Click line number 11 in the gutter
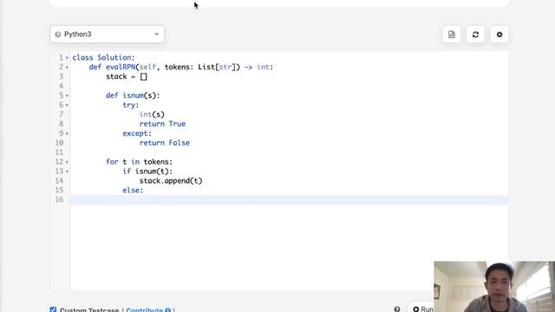This screenshot has height=312, width=555. click(x=59, y=153)
